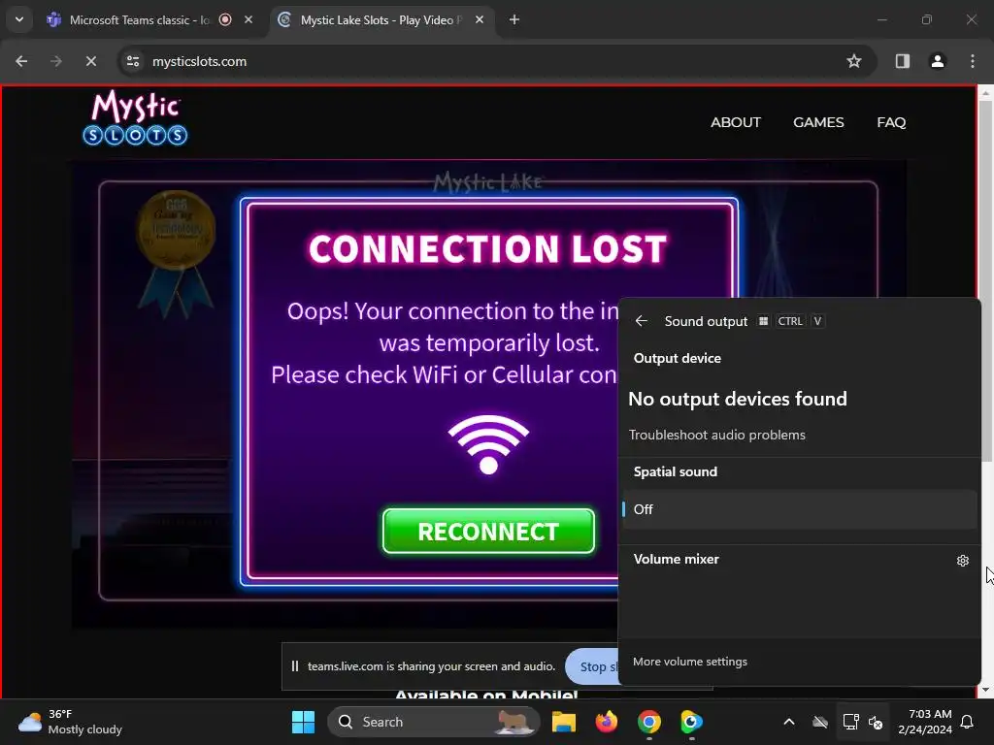The image size is (994, 745).
Task: Open File Explorer from taskbar
Action: pyautogui.click(x=564, y=722)
